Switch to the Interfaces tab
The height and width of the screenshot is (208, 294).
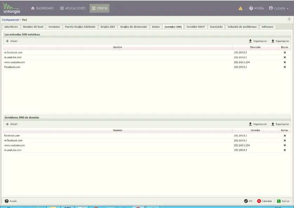click(11, 27)
